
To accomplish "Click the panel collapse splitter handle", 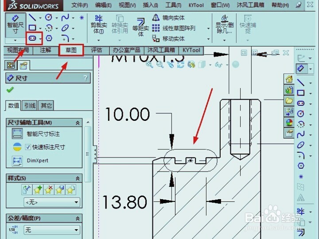I will click(95, 154).
